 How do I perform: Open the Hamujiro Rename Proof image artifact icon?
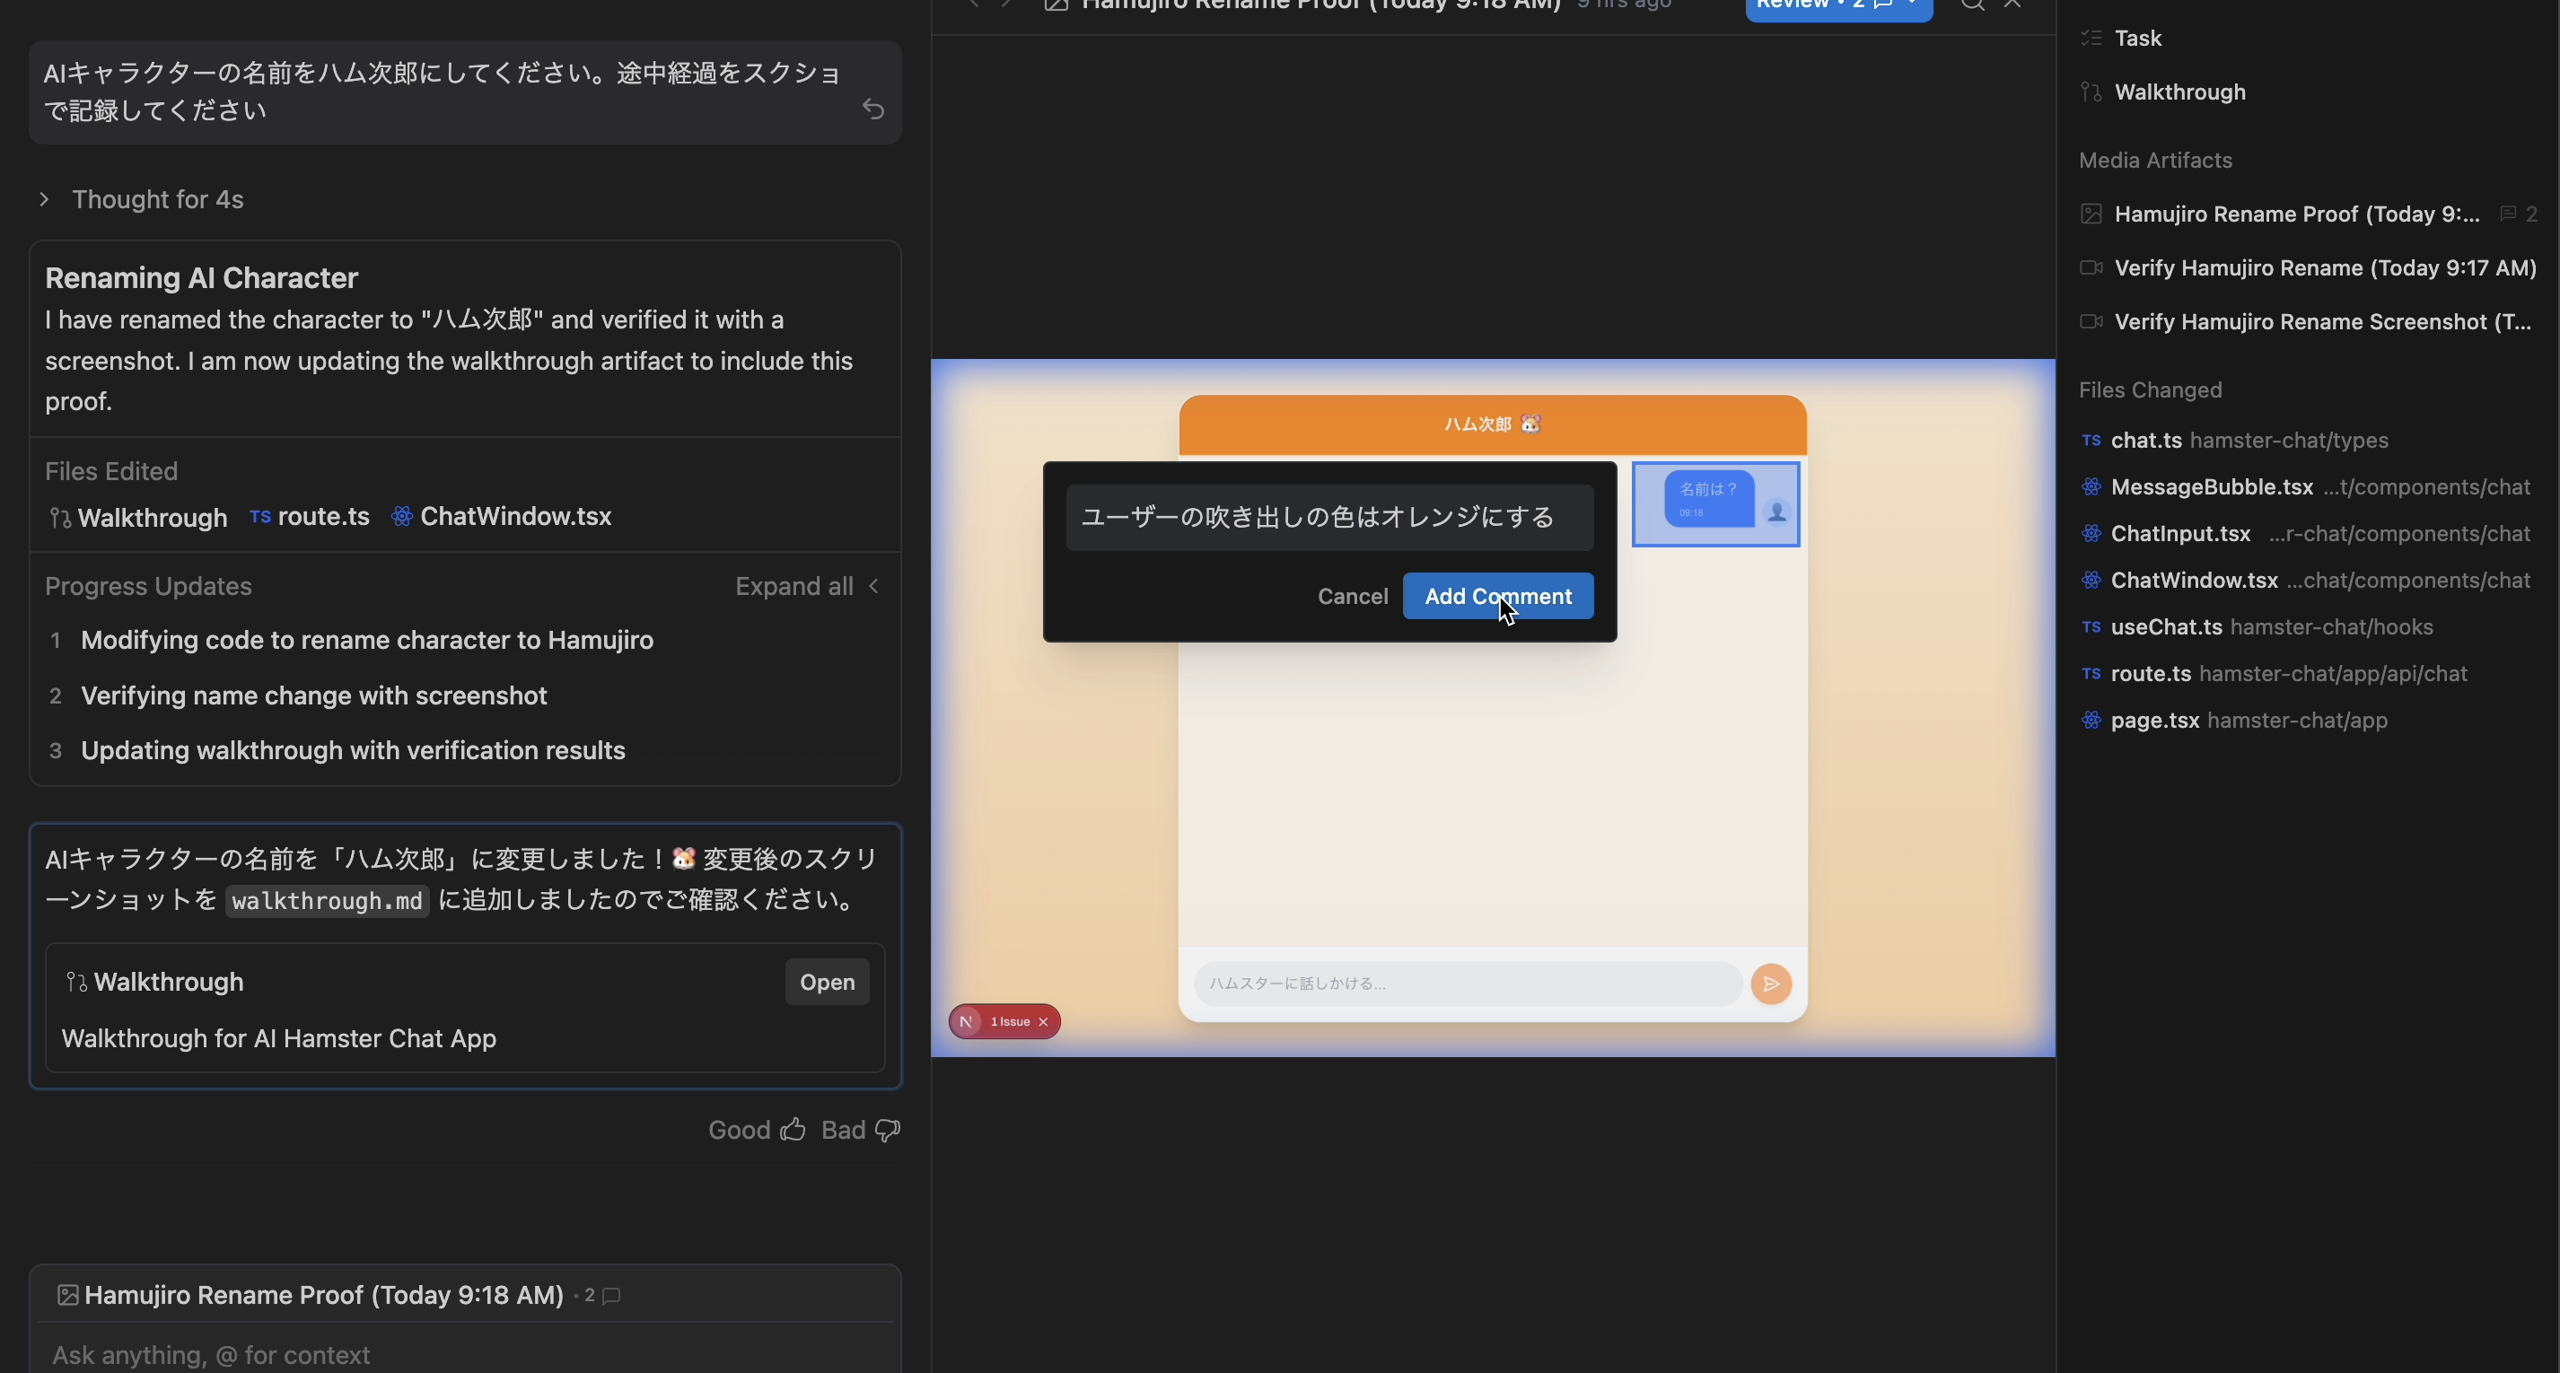coord(2091,214)
